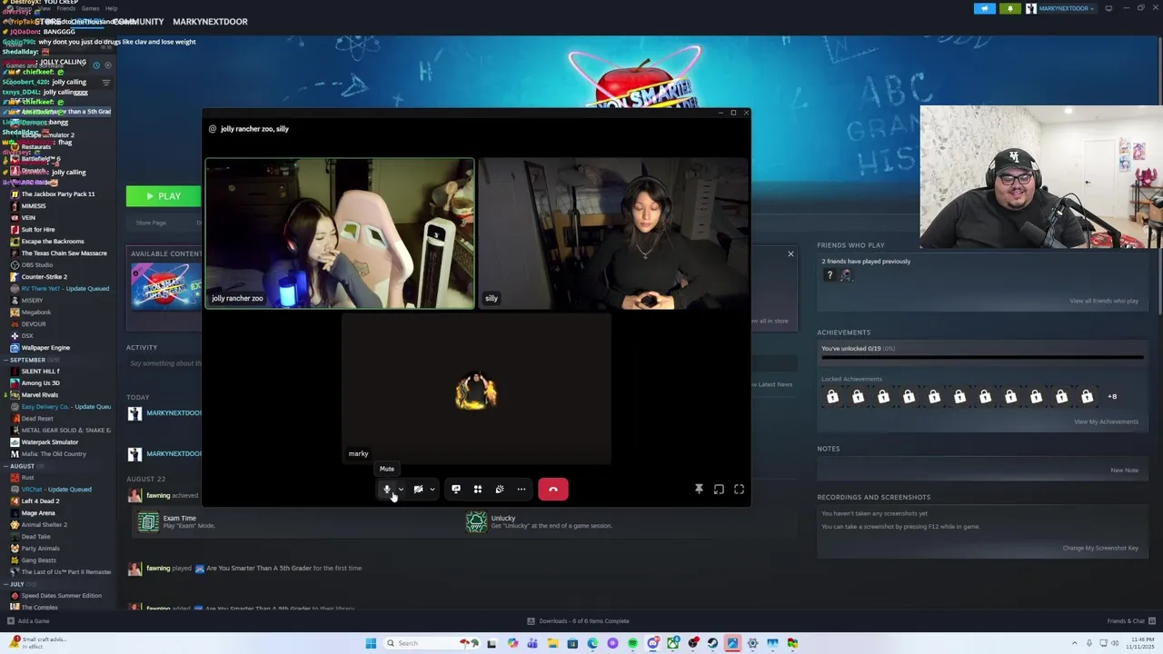Open MARKYNEXTDOOR account dropdown top right
The width and height of the screenshot is (1163, 654).
(1060, 8)
